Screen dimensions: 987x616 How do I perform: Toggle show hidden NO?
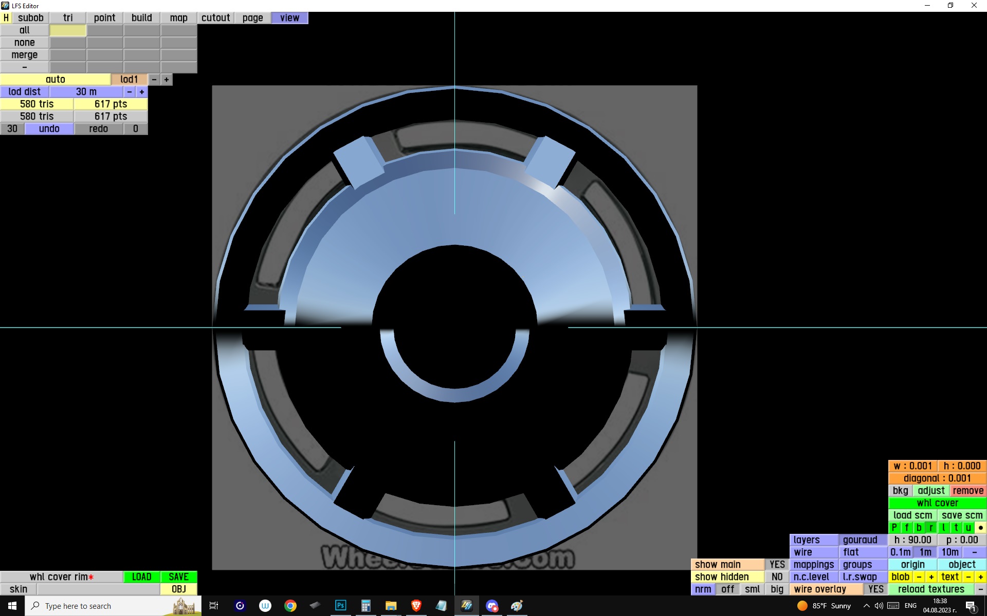[x=777, y=577]
